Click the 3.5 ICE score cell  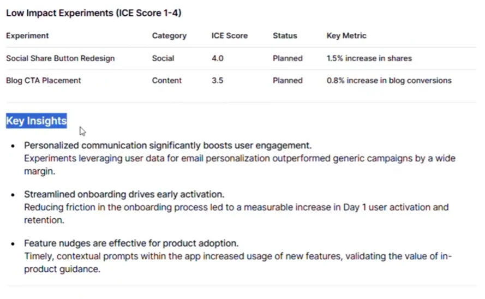tap(218, 80)
